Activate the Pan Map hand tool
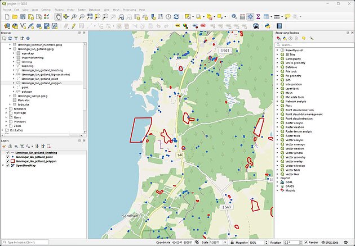Image resolution: width=355 pixels, height=246 pixels. (58, 16)
